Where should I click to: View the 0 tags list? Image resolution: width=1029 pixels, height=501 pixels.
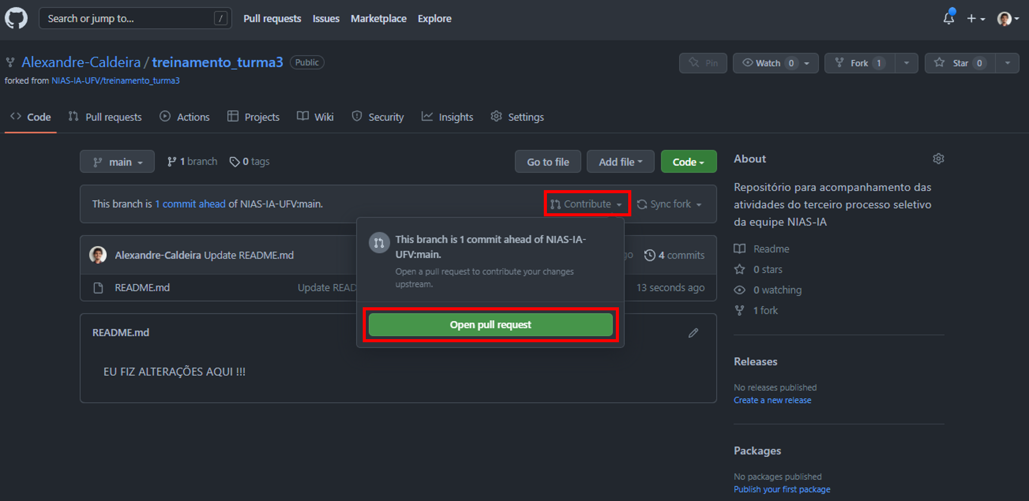[250, 161]
